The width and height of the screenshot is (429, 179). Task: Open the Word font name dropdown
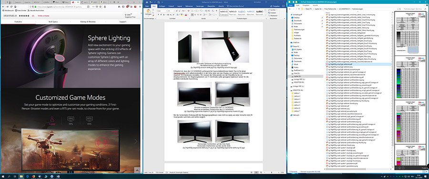point(167,11)
